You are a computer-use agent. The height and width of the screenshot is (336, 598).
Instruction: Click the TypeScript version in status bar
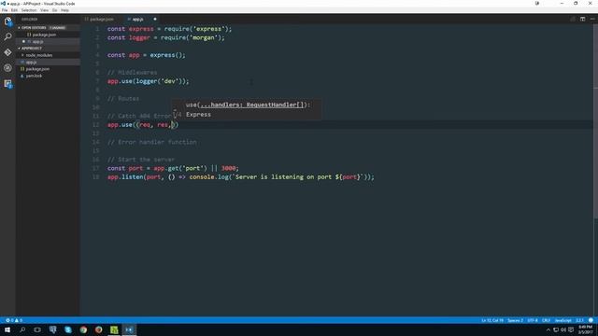click(x=579, y=320)
